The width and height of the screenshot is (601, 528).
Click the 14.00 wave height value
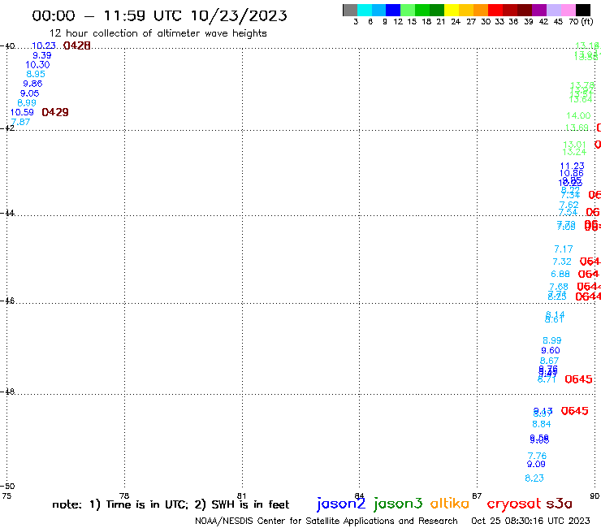coord(578,115)
